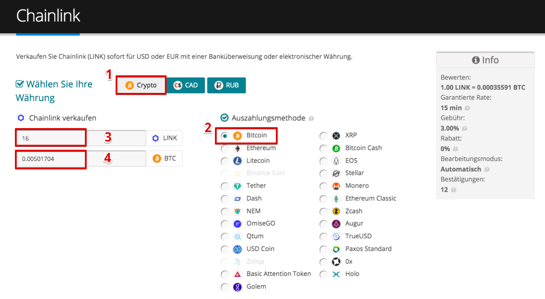545x299 pixels.
Task: Select the Tether radio button
Action: pos(224,186)
